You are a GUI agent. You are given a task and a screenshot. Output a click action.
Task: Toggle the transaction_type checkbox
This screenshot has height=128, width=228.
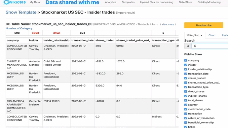tap(186, 87)
